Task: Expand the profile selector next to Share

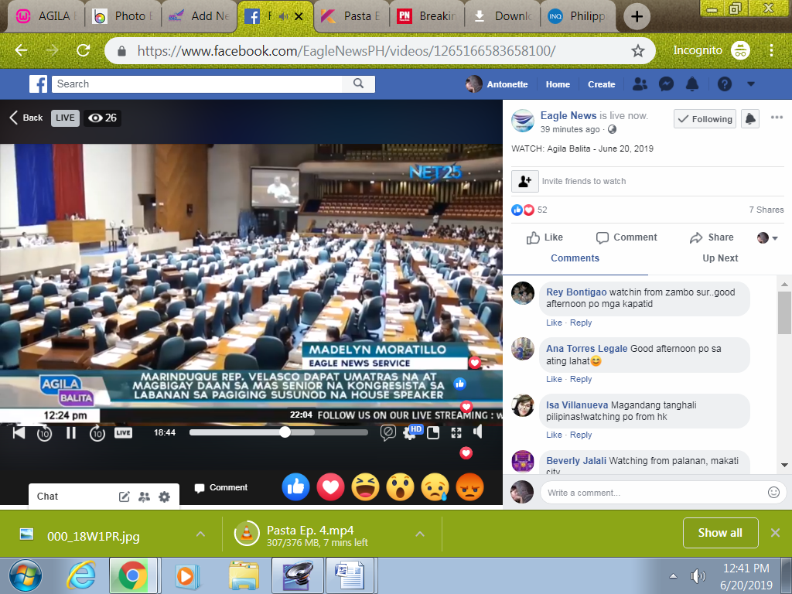Action: click(767, 237)
